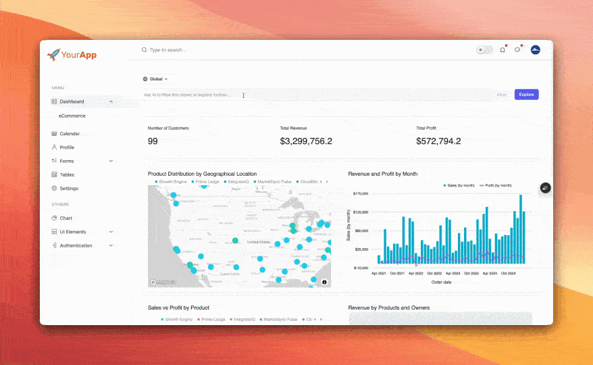Toggle Growth Engine map legend swatch

[x=157, y=182]
